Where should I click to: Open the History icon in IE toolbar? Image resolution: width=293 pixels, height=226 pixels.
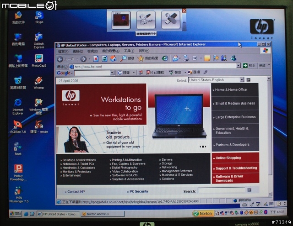tap(165, 58)
